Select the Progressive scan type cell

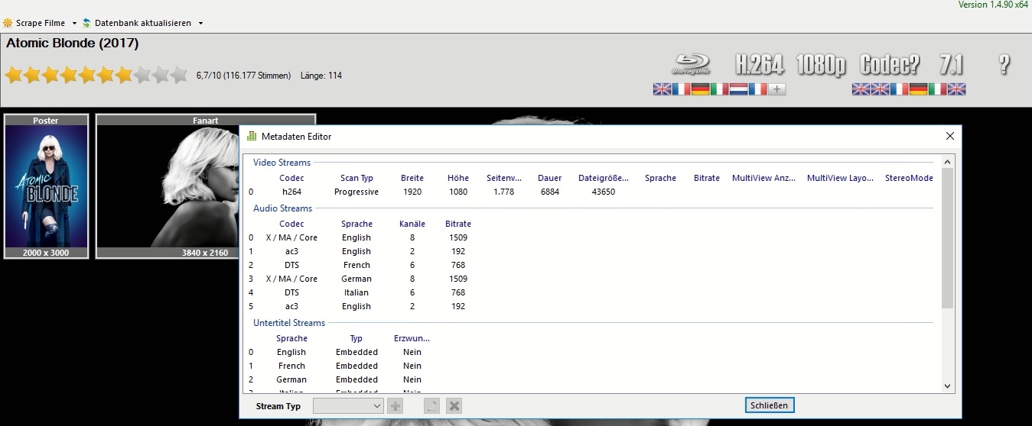(356, 192)
